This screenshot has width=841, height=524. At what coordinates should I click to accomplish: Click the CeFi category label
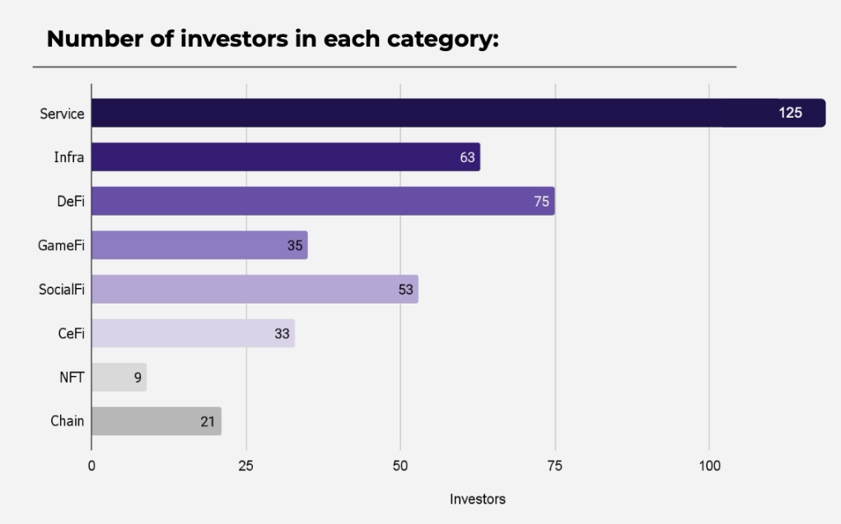coord(72,333)
